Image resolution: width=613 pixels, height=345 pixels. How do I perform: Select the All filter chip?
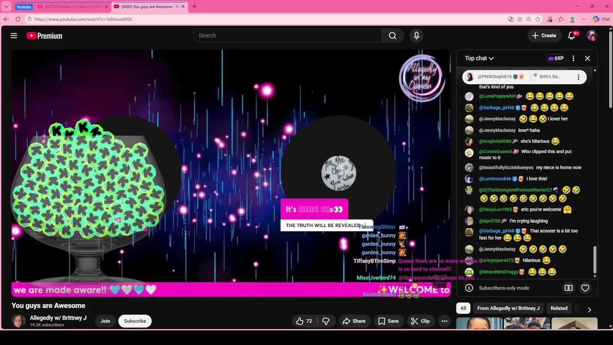point(463,308)
